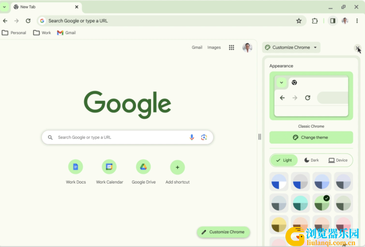365x247 pixels.
Task: Reload the page
Action: 28,21
